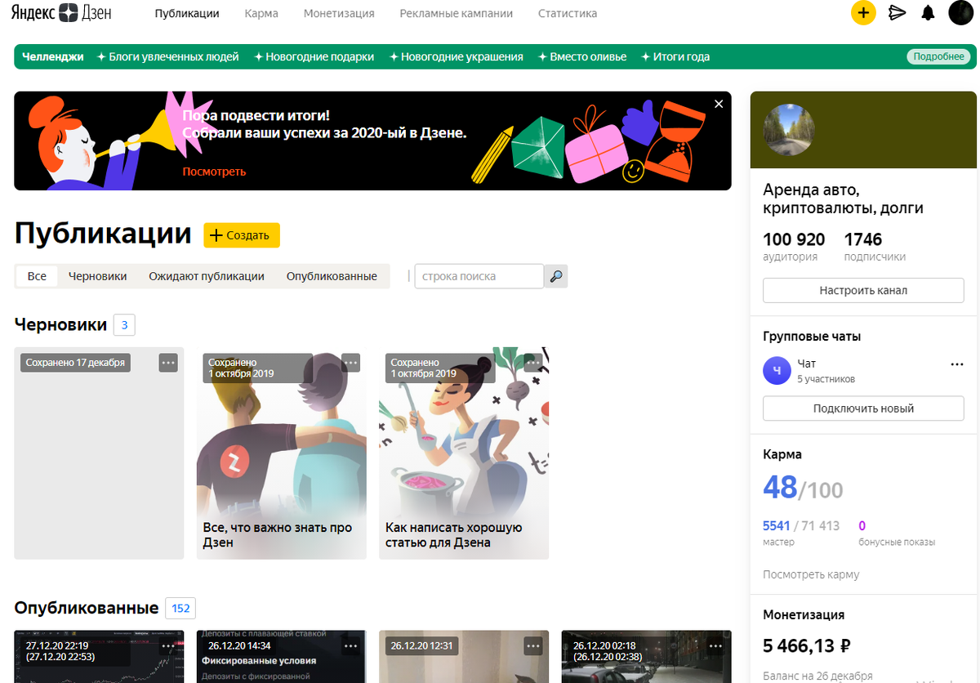The image size is (980, 683).
Task: Open options menu of 'Как написать хорошую статью' draft
Action: (533, 363)
